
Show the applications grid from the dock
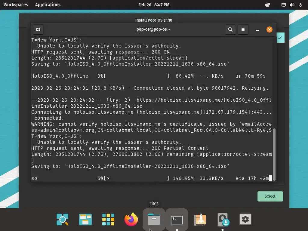click(108, 219)
